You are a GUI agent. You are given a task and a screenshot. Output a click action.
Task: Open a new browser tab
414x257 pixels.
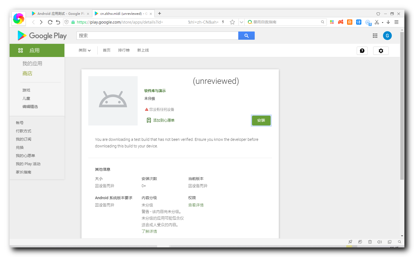(x=160, y=13)
